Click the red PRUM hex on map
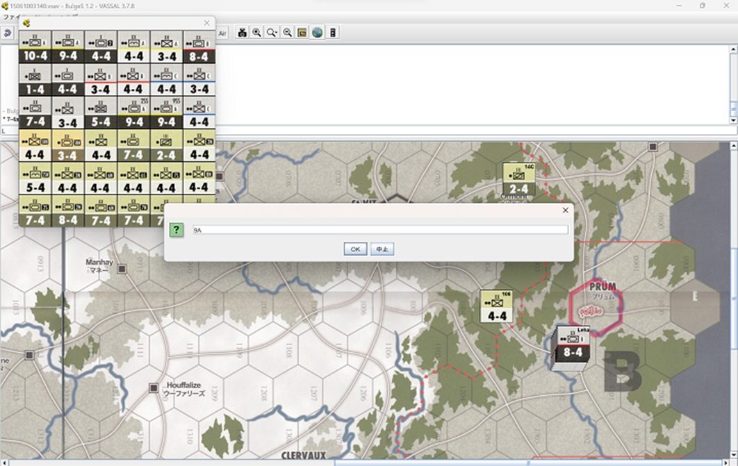 point(596,306)
